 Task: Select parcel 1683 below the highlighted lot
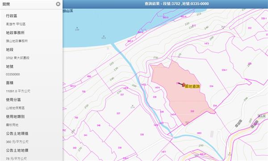click(x=199, y=133)
